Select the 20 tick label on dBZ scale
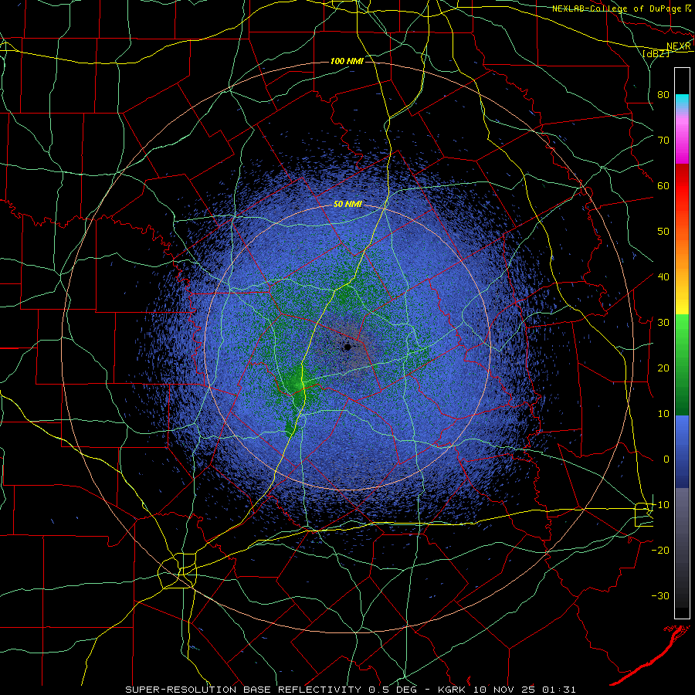The height and width of the screenshot is (695, 695). 663,368
